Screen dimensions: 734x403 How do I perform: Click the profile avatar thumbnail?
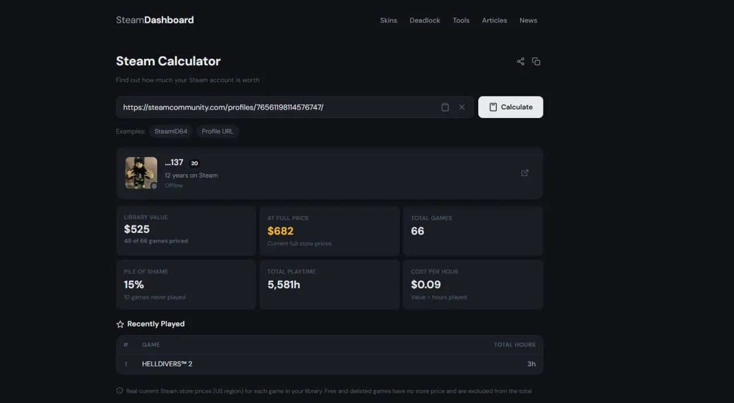click(x=141, y=173)
